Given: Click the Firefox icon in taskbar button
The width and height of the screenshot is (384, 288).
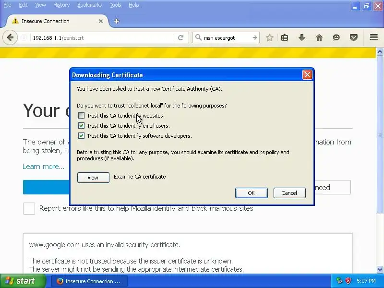Looking at the screenshot, I should 60,281.
